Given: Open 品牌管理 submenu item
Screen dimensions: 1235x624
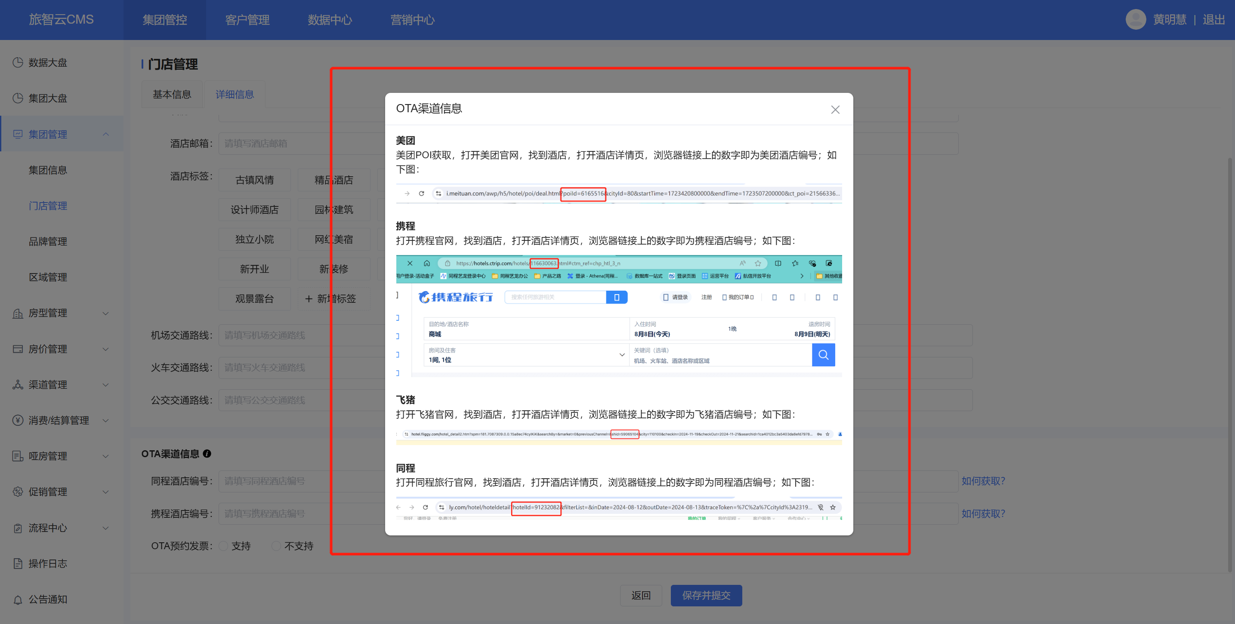Looking at the screenshot, I should tap(48, 242).
